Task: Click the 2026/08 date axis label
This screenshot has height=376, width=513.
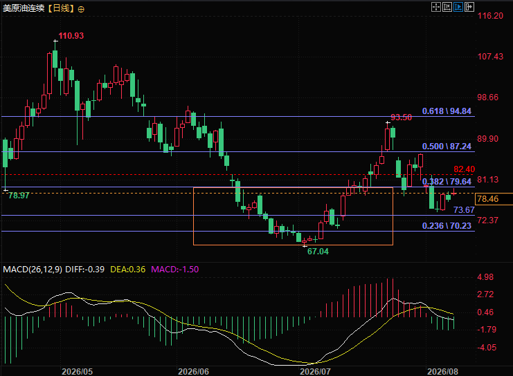Action: 442,372
